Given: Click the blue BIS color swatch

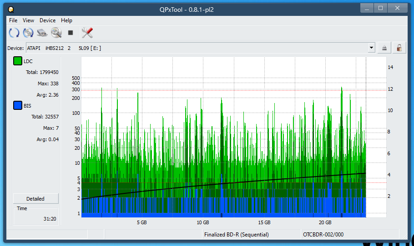Looking at the screenshot, I should point(18,105).
